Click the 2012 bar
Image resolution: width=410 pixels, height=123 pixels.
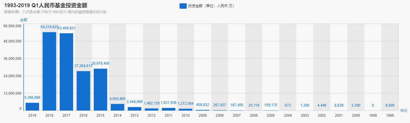click(152, 110)
